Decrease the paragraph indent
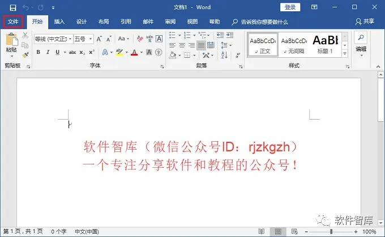The width and height of the screenshot is (385, 237). point(220,35)
